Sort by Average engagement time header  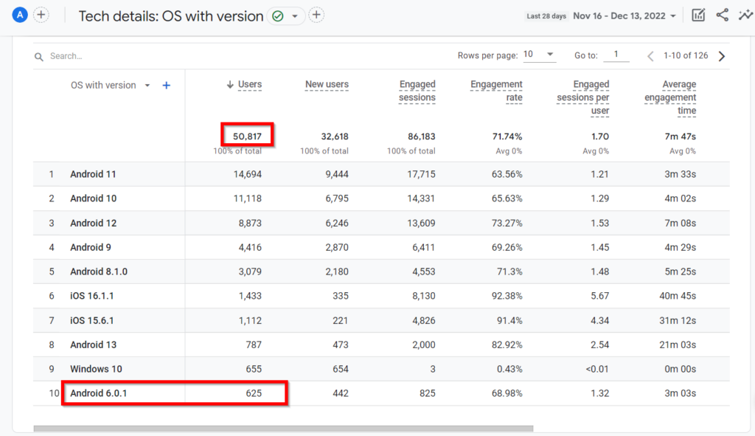[x=670, y=98]
